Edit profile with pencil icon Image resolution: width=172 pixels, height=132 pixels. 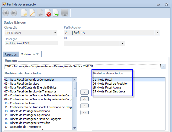click(32, 13)
